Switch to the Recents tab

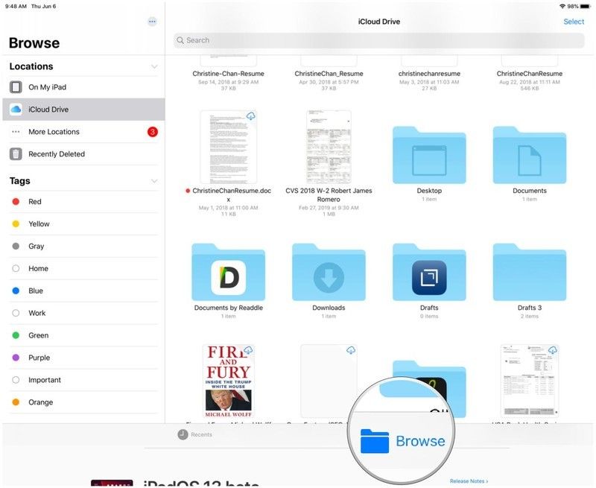pyautogui.click(x=195, y=434)
